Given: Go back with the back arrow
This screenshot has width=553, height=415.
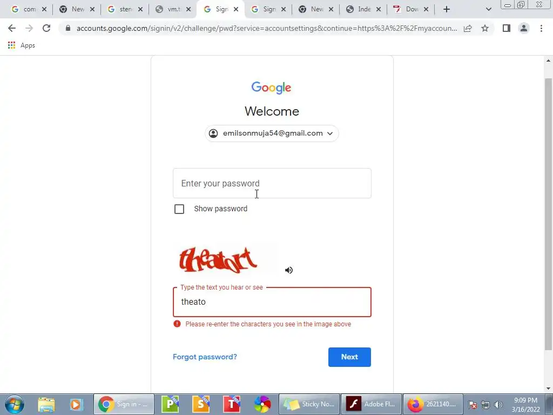Looking at the screenshot, I should (x=12, y=28).
